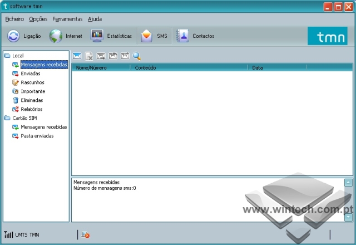Click the tmn logo banner
Image resolution: width=356 pixels, height=245 pixels.
point(328,36)
